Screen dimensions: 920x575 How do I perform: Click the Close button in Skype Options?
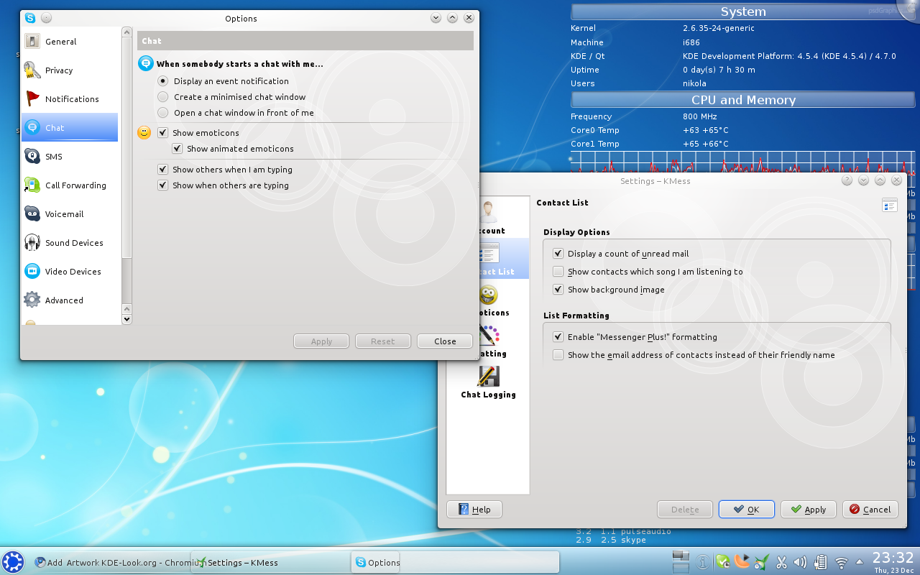coord(445,341)
